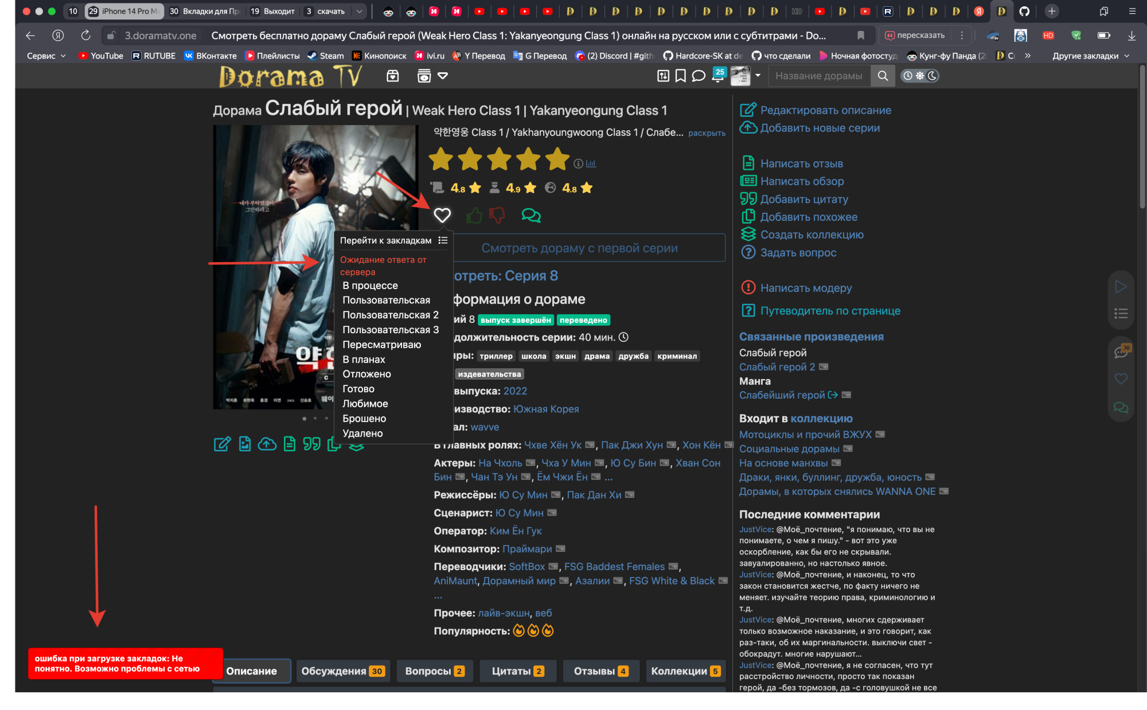Image resolution: width=1147 pixels, height=710 pixels.
Task: Open chevron arrow next to catalog icon
Action: click(x=442, y=75)
